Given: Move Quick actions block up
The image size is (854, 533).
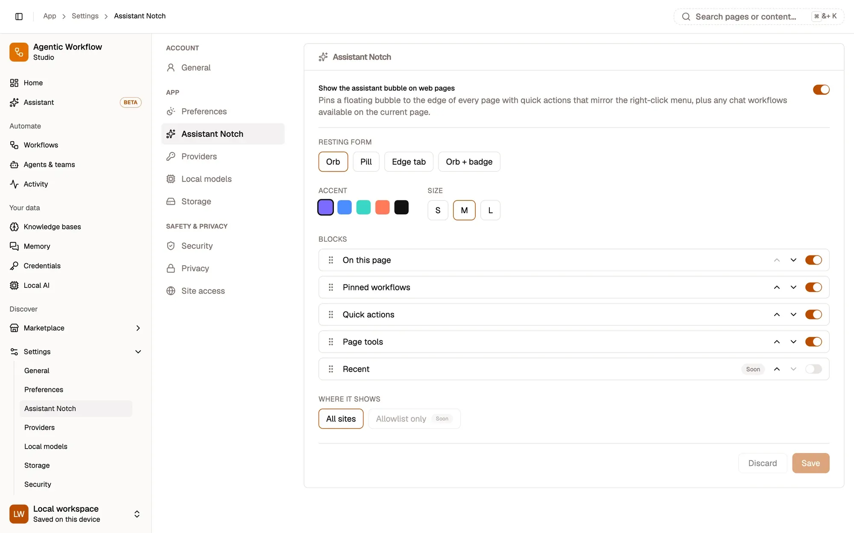Looking at the screenshot, I should click(777, 315).
